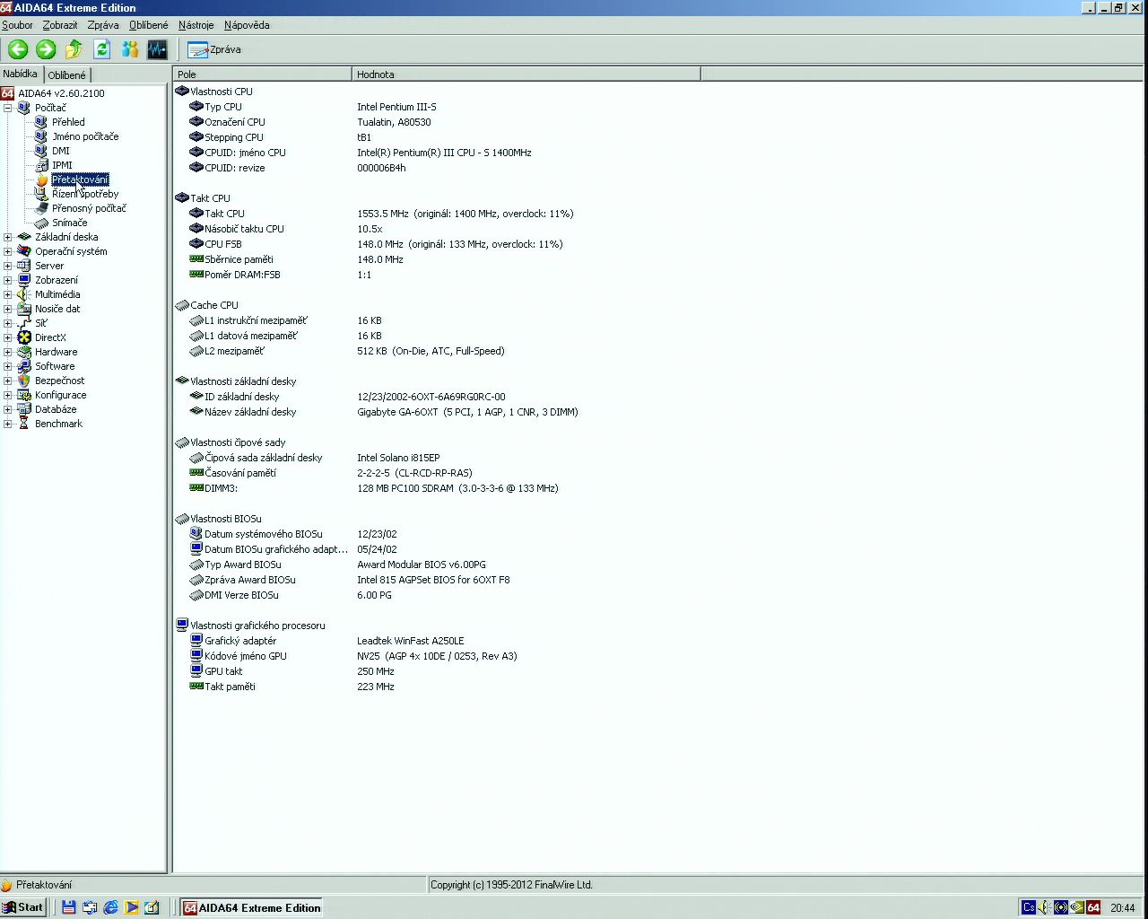Select the Takt CPU section header icon

click(x=182, y=198)
